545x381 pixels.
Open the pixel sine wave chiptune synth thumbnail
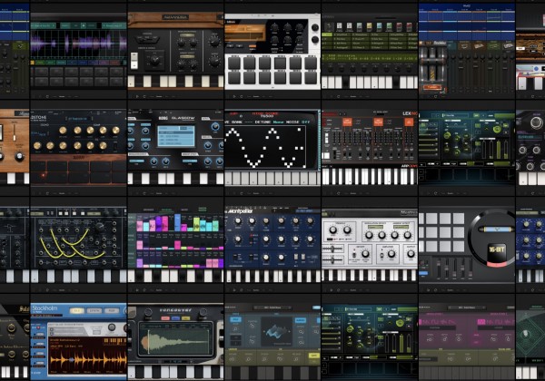(272, 148)
